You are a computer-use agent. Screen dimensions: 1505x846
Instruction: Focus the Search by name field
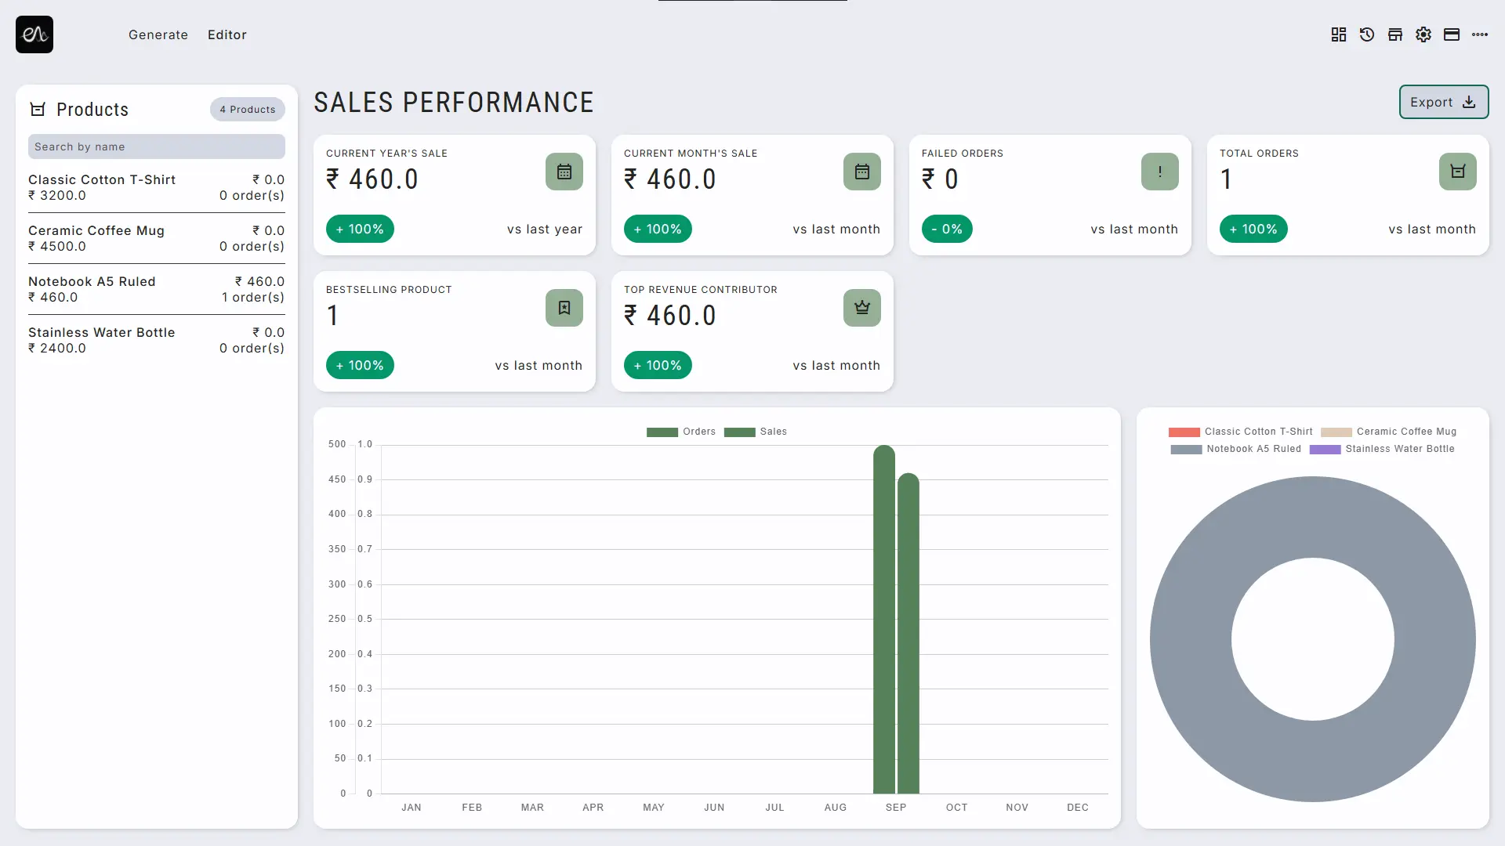click(x=157, y=146)
